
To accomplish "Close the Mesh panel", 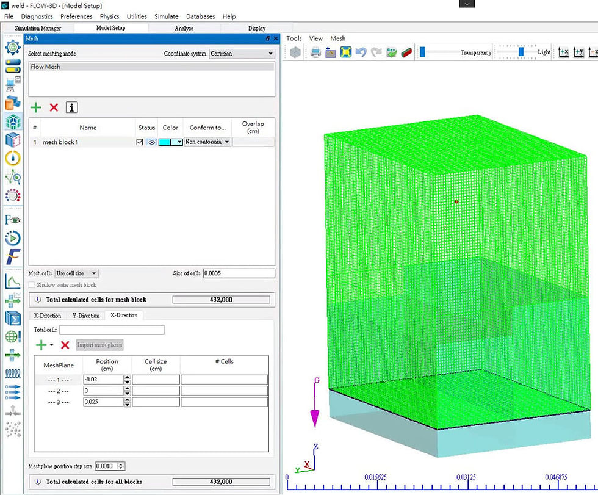I will 276,38.
